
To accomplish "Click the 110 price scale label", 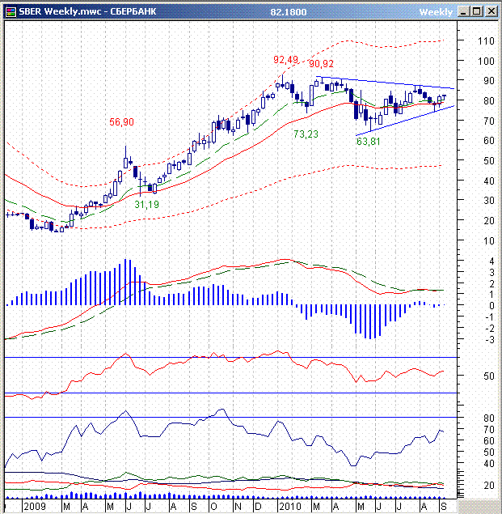I will [486, 41].
